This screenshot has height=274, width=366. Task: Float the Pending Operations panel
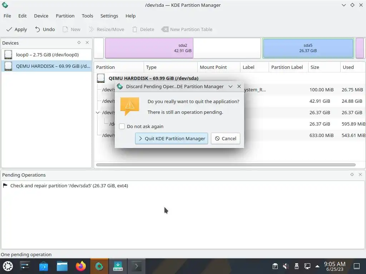(352, 174)
